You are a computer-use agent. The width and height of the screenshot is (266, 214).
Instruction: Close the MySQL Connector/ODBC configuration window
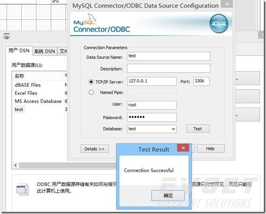227,4
